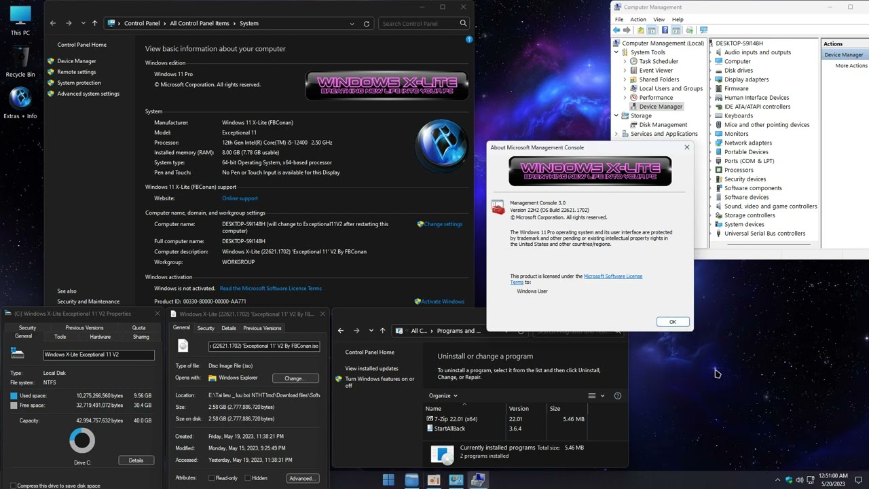Open the Online support link

[x=240, y=198]
